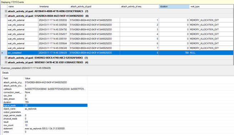Click the Displaying 17215 Events status text
Image resolution: width=234 pixels, height=135 pixels.
(13, 2)
